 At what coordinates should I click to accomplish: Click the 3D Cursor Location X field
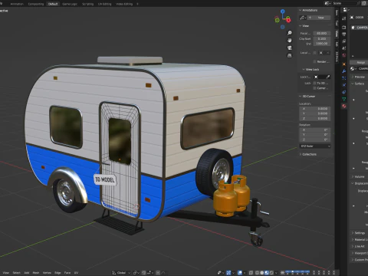pos(315,109)
